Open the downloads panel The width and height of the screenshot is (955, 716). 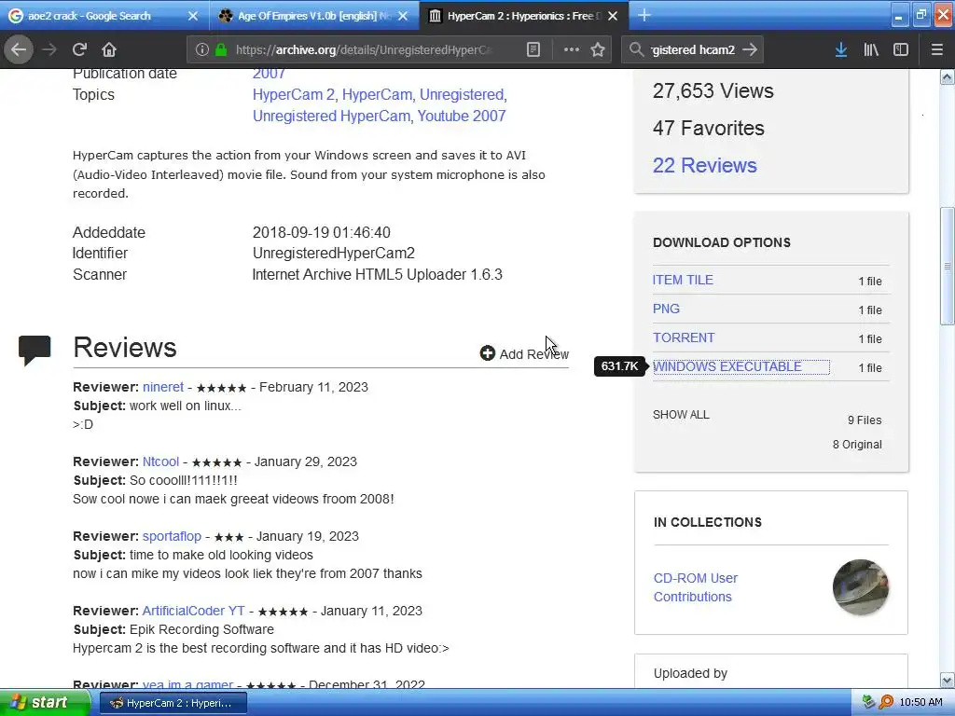click(x=841, y=50)
